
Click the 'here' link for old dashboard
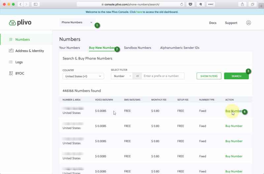coord(139,12)
